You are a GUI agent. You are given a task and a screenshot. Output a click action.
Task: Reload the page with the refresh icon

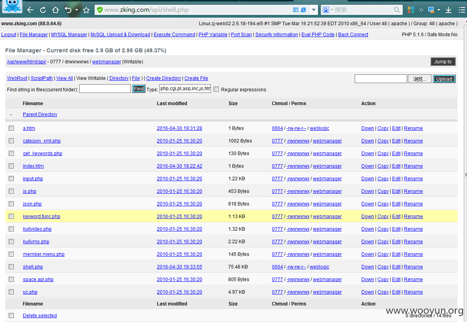coord(43,10)
